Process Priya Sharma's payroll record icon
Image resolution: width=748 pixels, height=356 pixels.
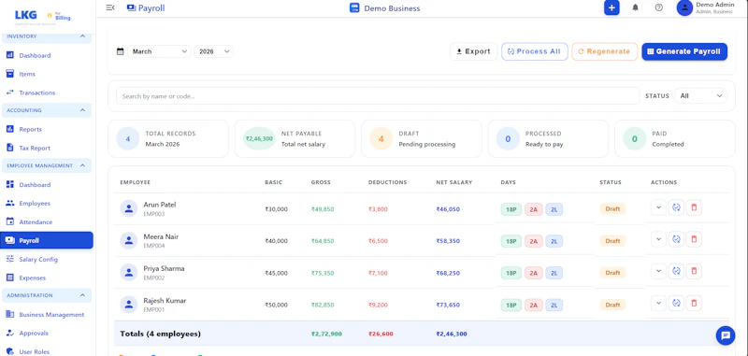click(676, 271)
